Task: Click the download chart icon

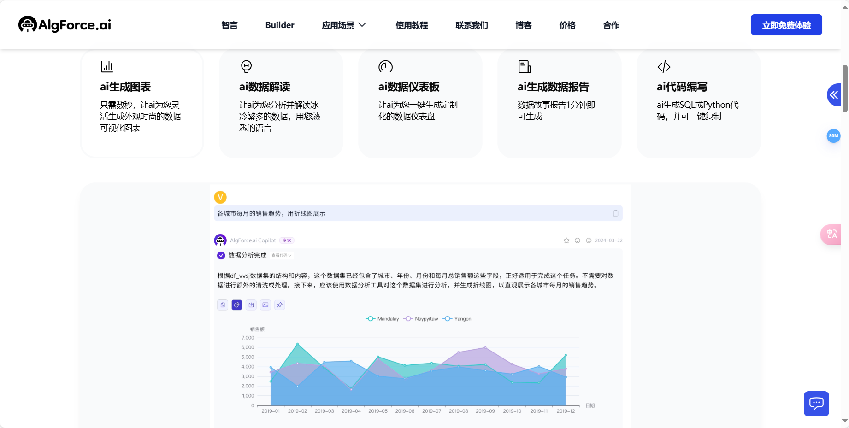Action: point(251,305)
